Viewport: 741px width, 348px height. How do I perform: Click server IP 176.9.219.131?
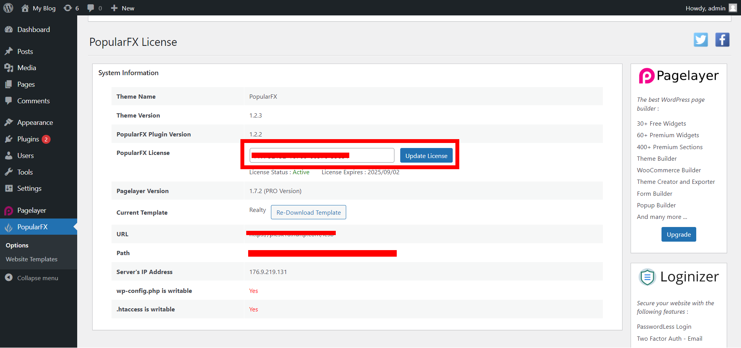point(268,272)
